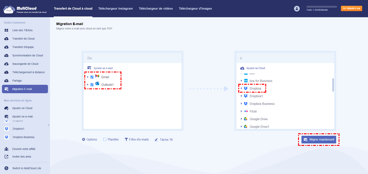The height and width of the screenshot is (174, 368).
Task: Click the Migrer maintenant button
Action: 319,139
